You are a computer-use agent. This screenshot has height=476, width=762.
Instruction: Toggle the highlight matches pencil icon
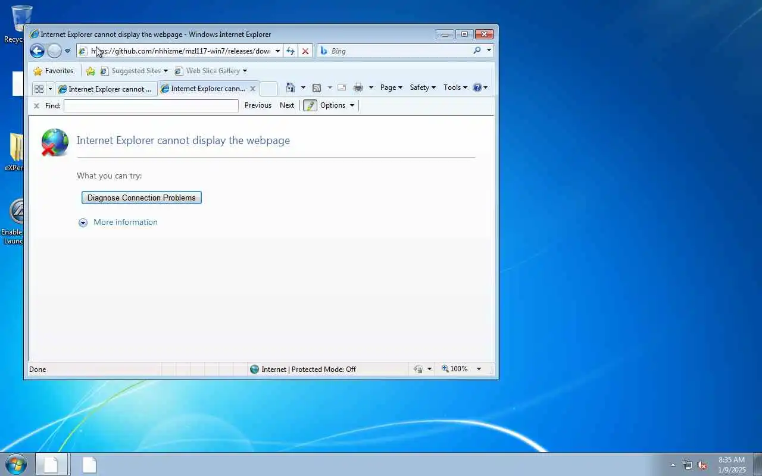(310, 105)
